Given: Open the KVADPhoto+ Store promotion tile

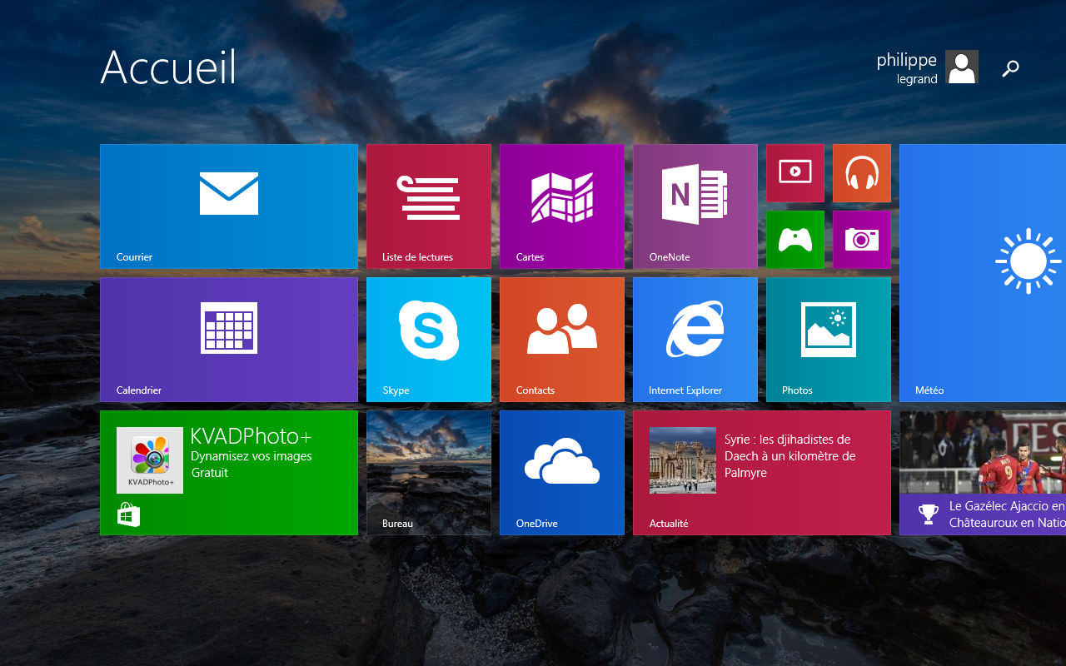Looking at the screenshot, I should point(229,473).
